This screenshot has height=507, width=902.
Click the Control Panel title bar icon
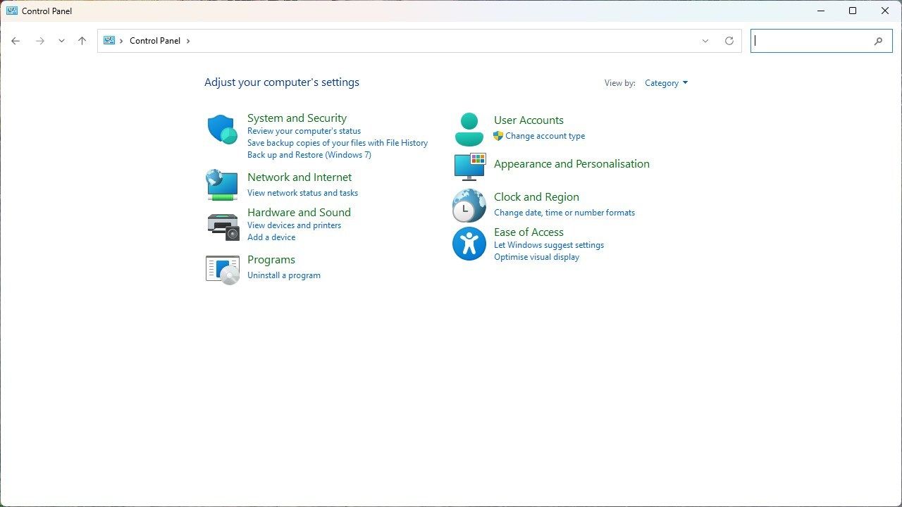pyautogui.click(x=12, y=11)
